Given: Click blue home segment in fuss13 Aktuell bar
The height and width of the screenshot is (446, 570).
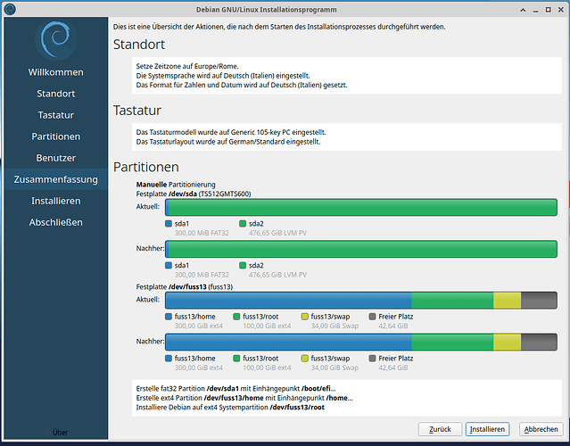Looking at the screenshot, I should click(288, 300).
